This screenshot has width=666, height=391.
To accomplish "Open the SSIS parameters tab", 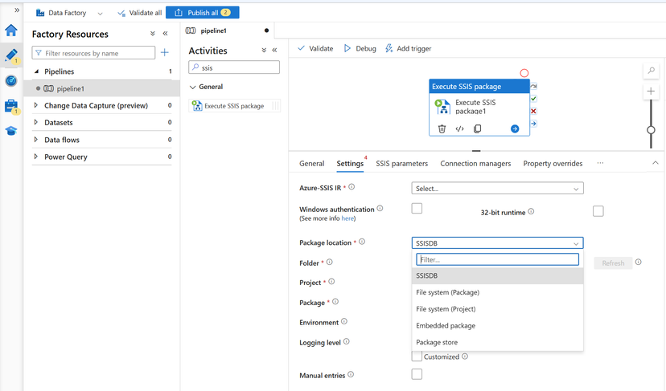I will (402, 164).
